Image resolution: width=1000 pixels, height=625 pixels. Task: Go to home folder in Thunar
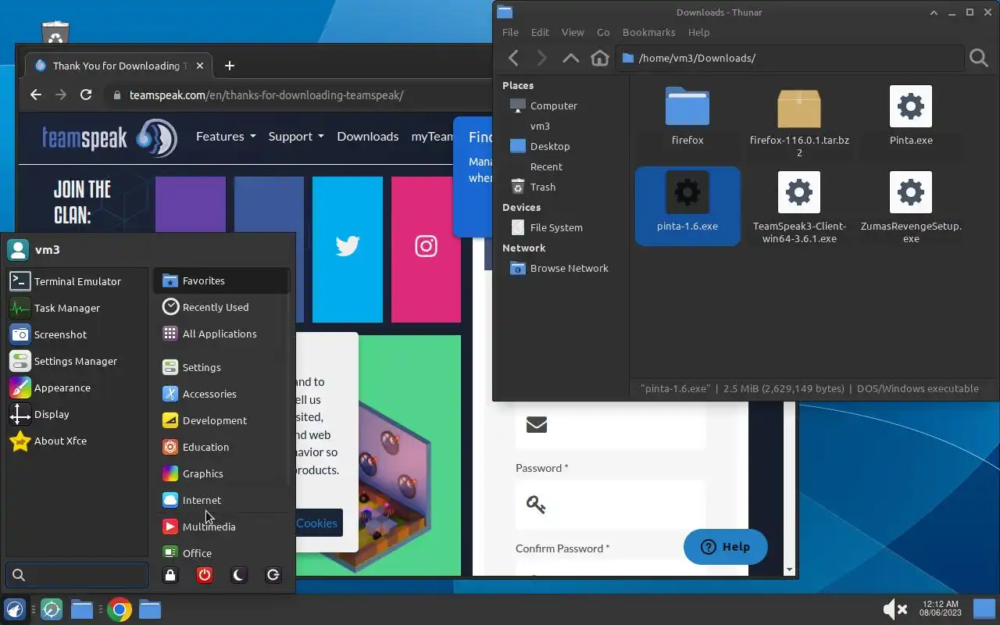coord(600,58)
